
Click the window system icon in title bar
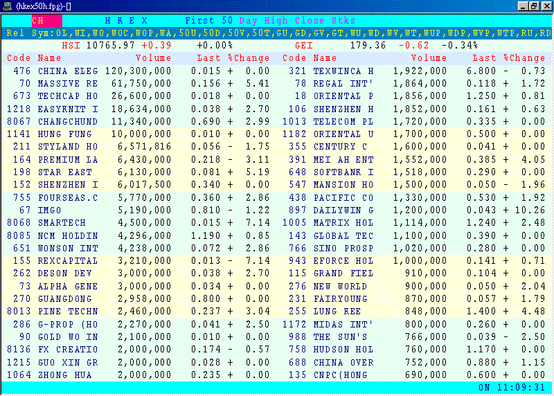point(7,6)
